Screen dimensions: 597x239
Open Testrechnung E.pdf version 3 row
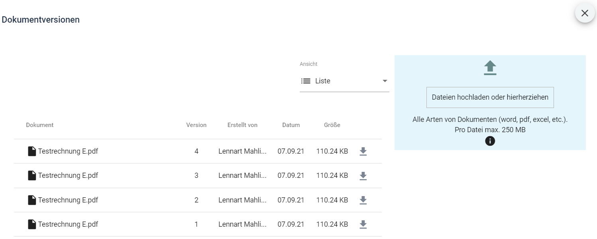[x=68, y=176]
